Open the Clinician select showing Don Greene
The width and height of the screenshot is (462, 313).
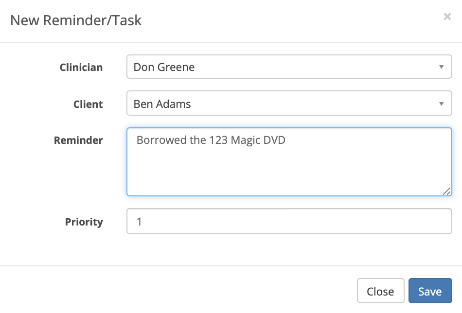pyautogui.click(x=289, y=67)
